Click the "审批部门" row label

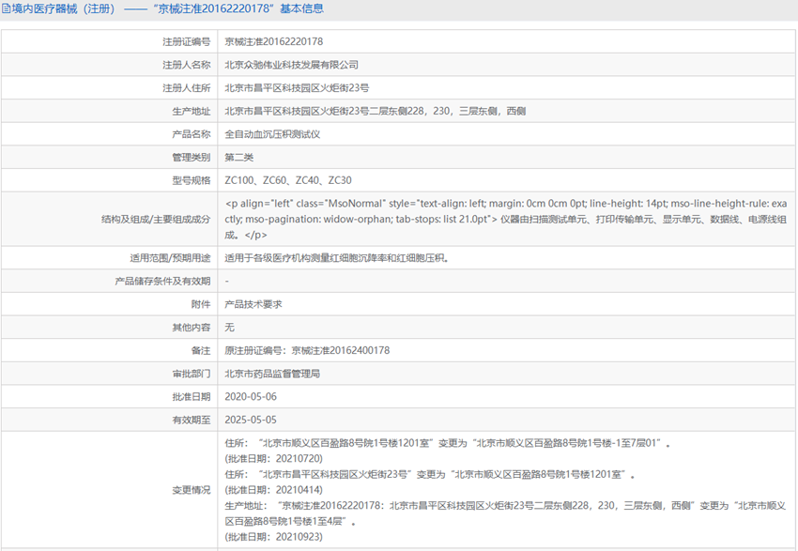tap(192, 374)
